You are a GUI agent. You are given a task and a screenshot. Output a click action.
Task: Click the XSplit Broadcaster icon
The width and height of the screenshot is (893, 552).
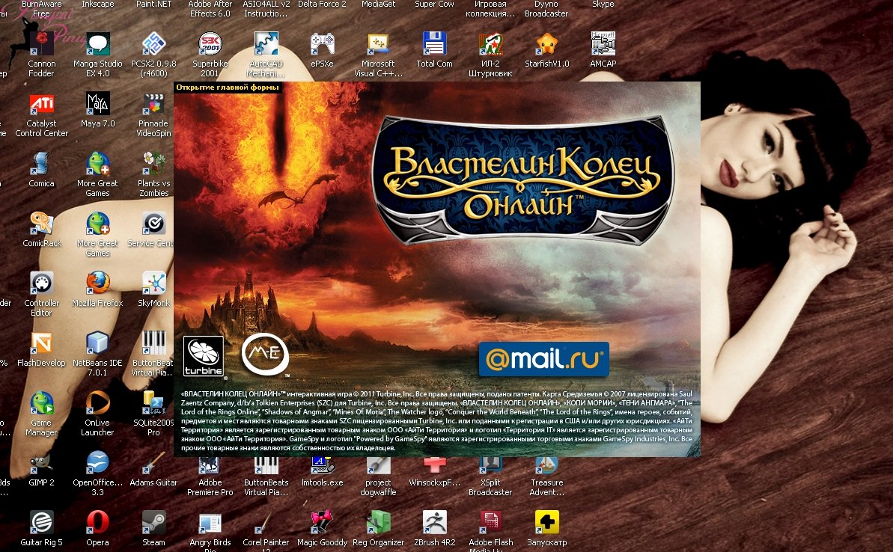(x=490, y=465)
